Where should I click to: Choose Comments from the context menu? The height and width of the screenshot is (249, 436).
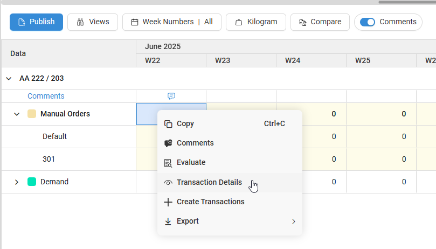[195, 143]
